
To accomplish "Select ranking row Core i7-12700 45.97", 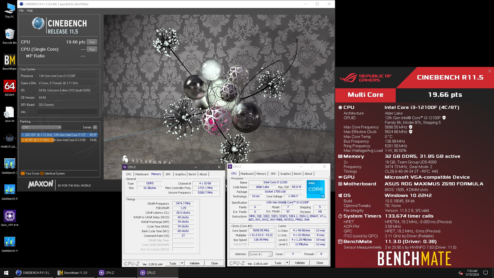I will [x=59, y=135].
